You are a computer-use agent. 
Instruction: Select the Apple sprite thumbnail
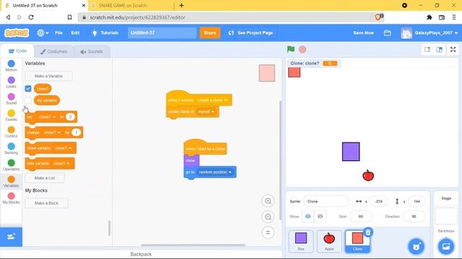(329, 241)
